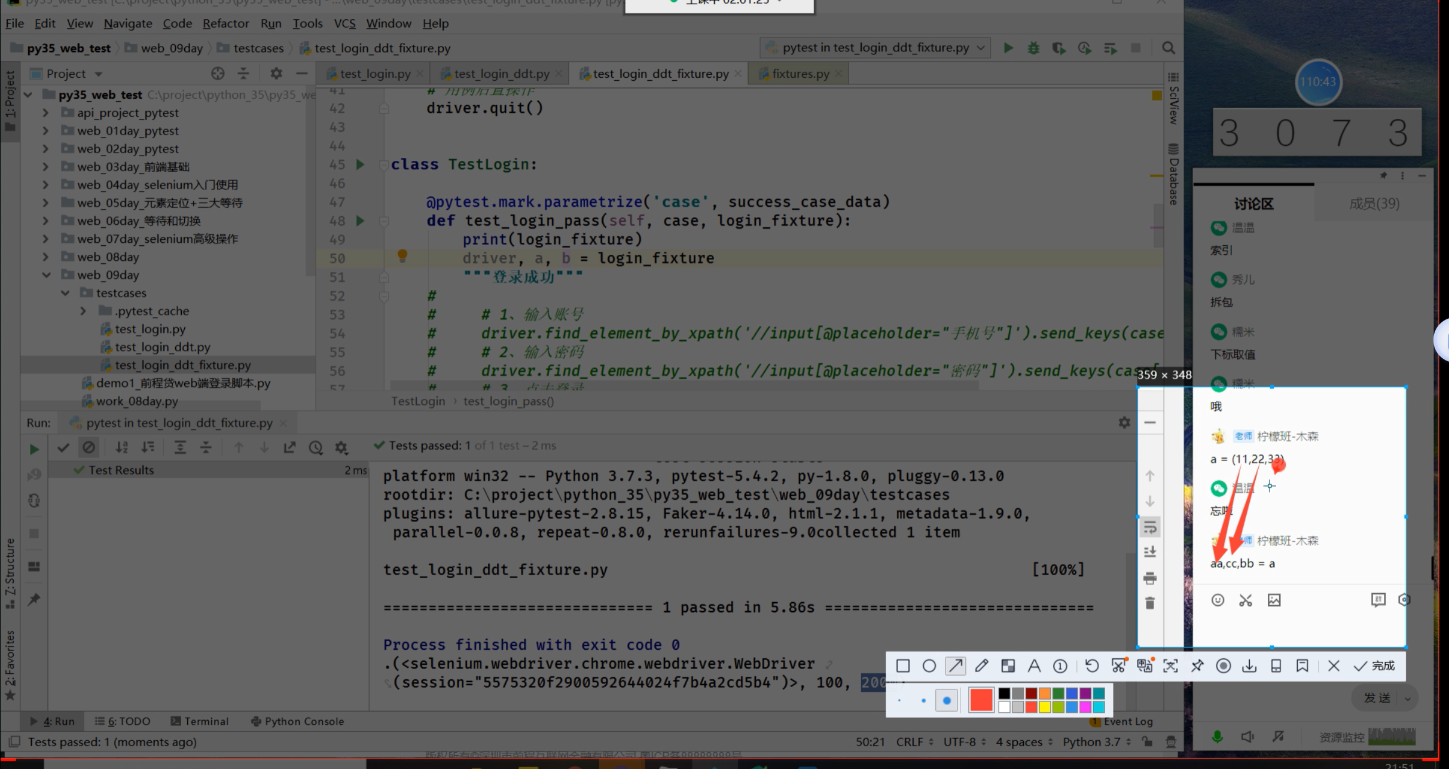Viewport: 1449px width, 769px height.
Task: Select the rectangle annotation tool
Action: [903, 666]
